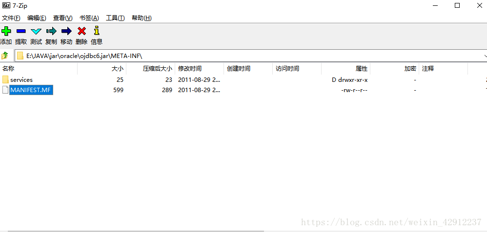Viewport: 487px width, 232px height.
Task: Click size value 599 of MANIFEST.MF
Action: [x=118, y=90]
